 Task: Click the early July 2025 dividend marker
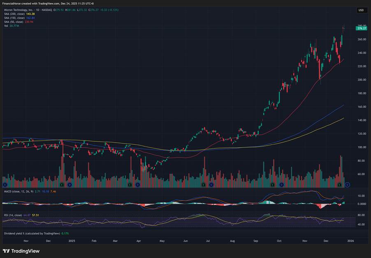[x=212, y=185]
